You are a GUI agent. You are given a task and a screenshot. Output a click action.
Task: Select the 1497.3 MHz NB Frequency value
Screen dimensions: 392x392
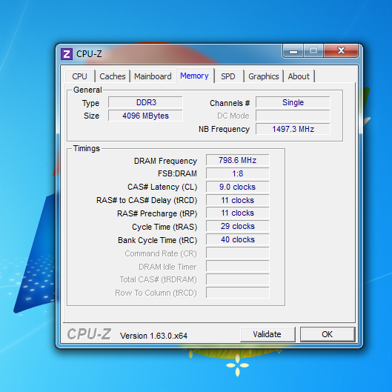pyautogui.click(x=293, y=129)
